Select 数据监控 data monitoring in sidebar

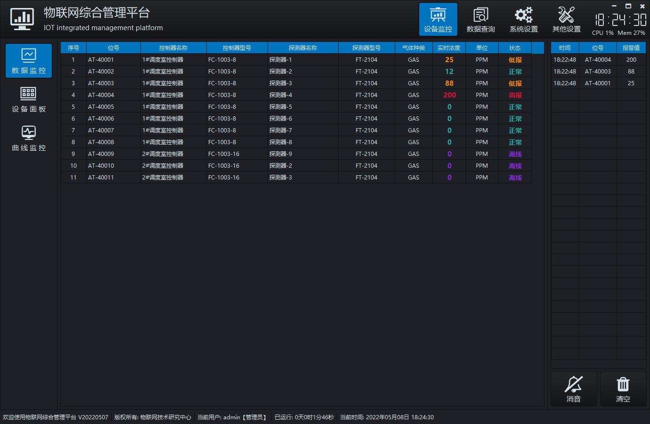coord(29,61)
